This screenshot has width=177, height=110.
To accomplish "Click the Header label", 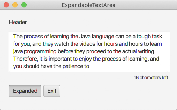I will (18, 22).
